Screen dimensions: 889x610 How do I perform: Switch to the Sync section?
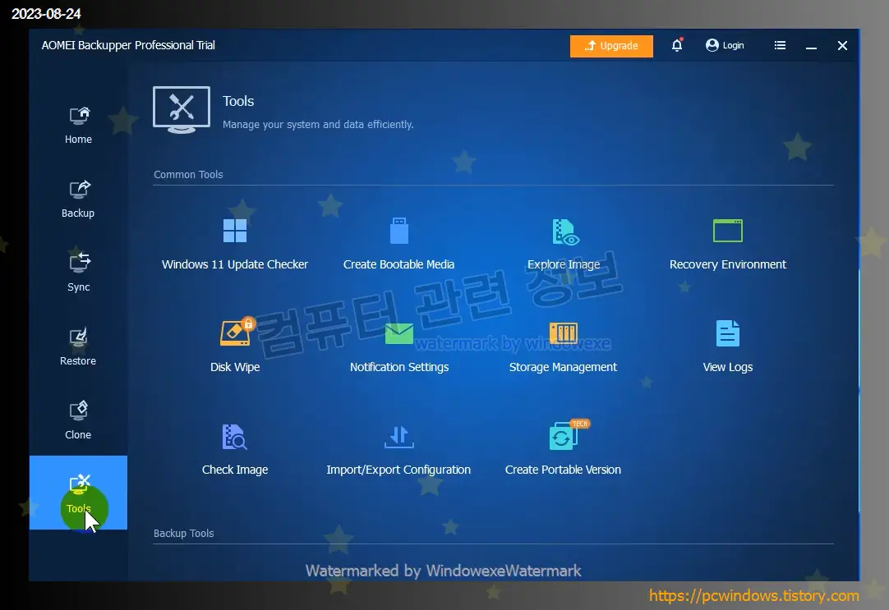coord(78,273)
